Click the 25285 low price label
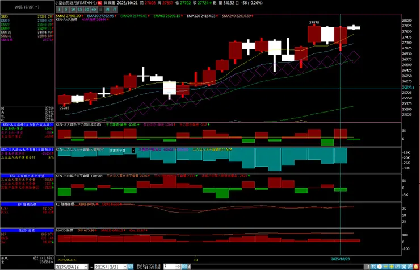Image resolution: width=420 pixels, height=270 pixels. coord(64,108)
